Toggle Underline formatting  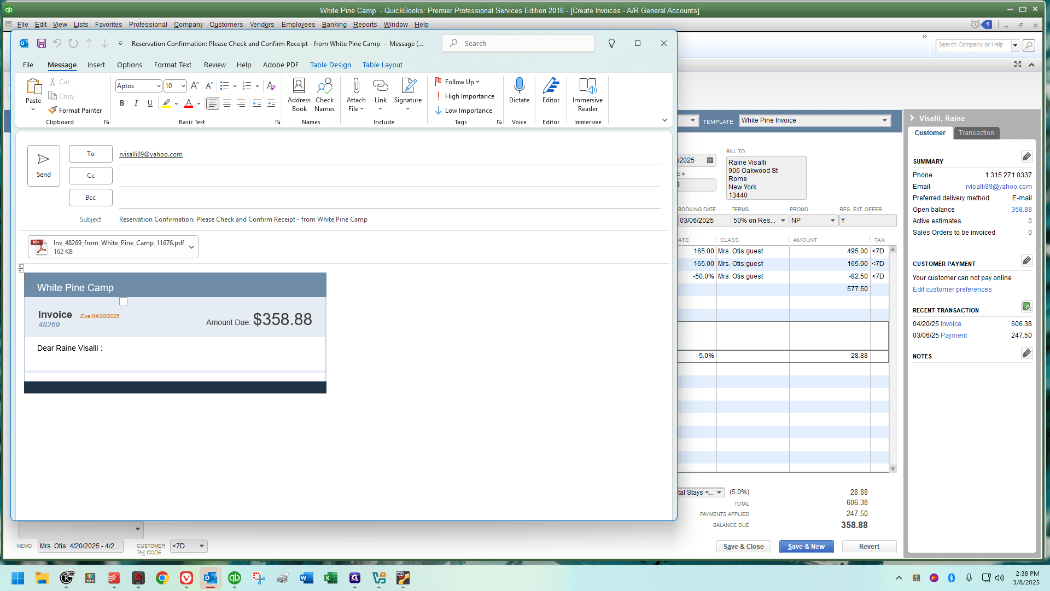coord(150,103)
